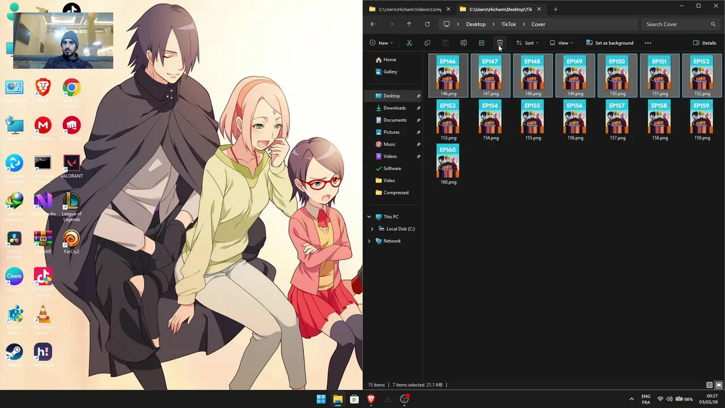Select FarCry2 desktop icon
Image resolution: width=725 pixels, height=408 pixels.
pos(71,242)
